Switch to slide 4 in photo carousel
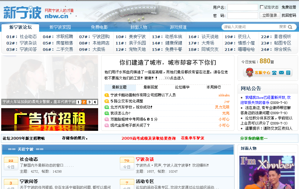Viewport: 299px width, 189px height. (x=95, y=102)
